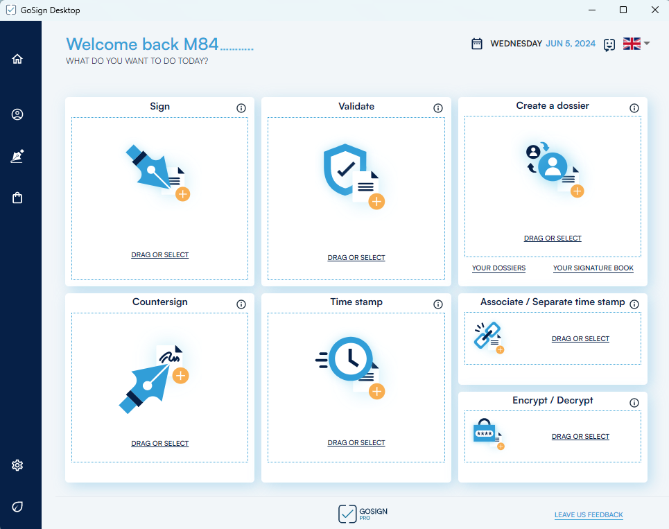Open YOUR SIGNATURE BOOK link
The width and height of the screenshot is (669, 529).
(x=593, y=268)
